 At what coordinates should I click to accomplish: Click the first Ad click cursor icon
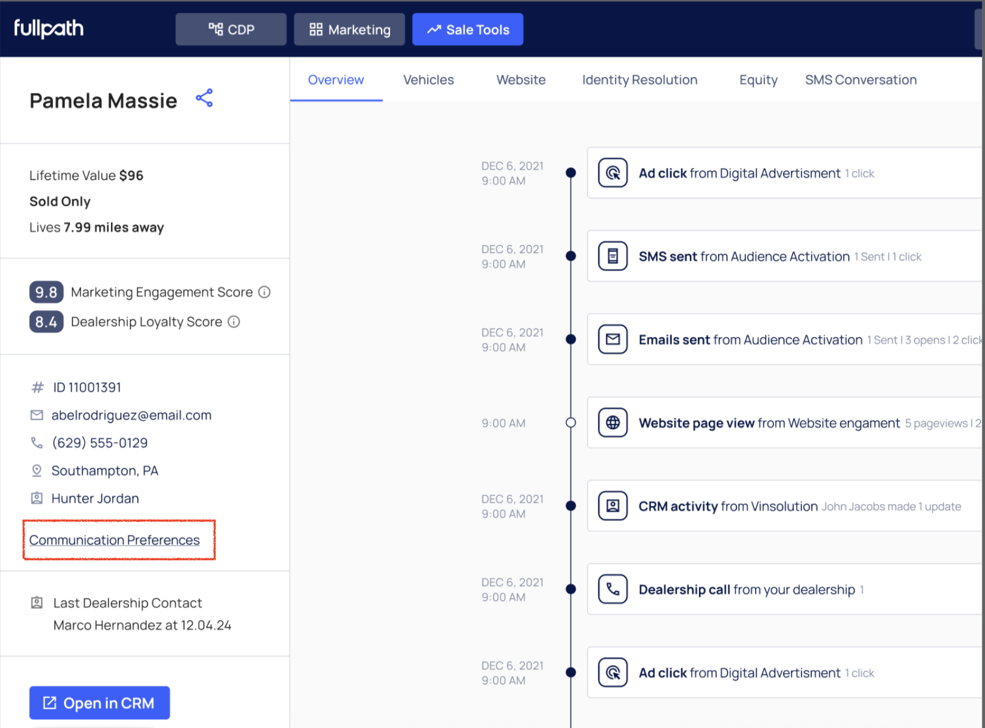click(x=613, y=173)
